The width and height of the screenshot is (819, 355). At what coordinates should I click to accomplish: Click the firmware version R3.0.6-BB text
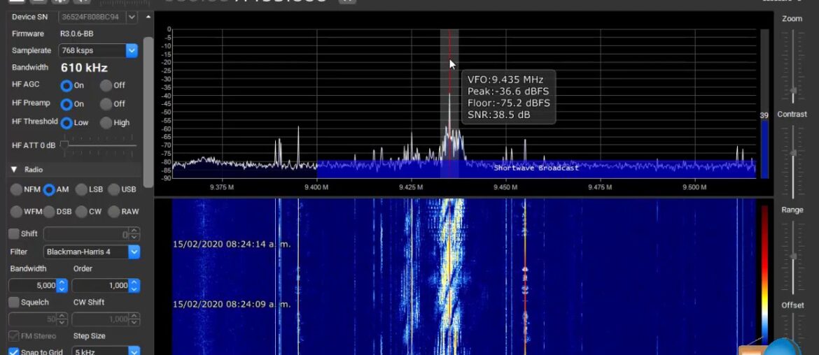pos(77,34)
